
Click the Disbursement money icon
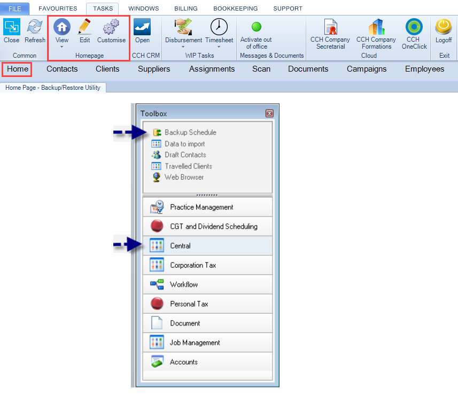click(183, 27)
